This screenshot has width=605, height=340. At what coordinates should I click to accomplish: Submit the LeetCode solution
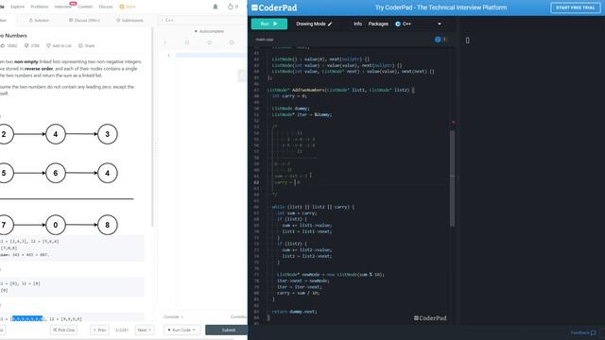tap(226, 330)
